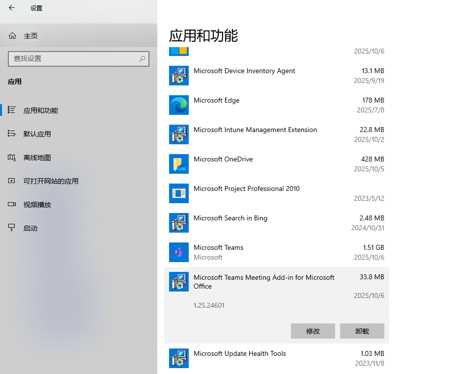
Task: Click the Microsoft OneDrive folder icon
Action: point(179,164)
